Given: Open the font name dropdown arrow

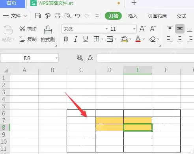Looking at the screenshot, I should pos(106,29).
